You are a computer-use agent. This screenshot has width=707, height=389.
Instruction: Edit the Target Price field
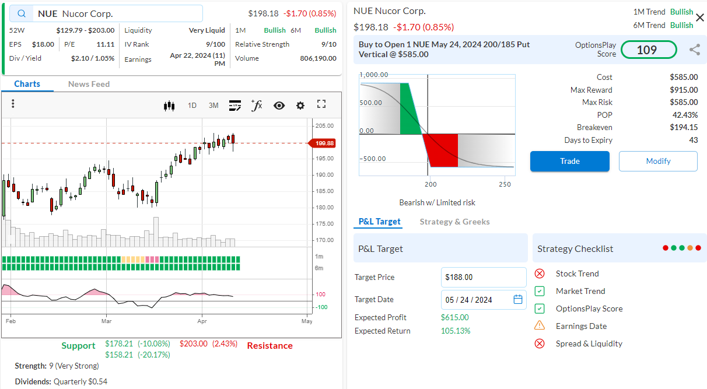tap(484, 277)
